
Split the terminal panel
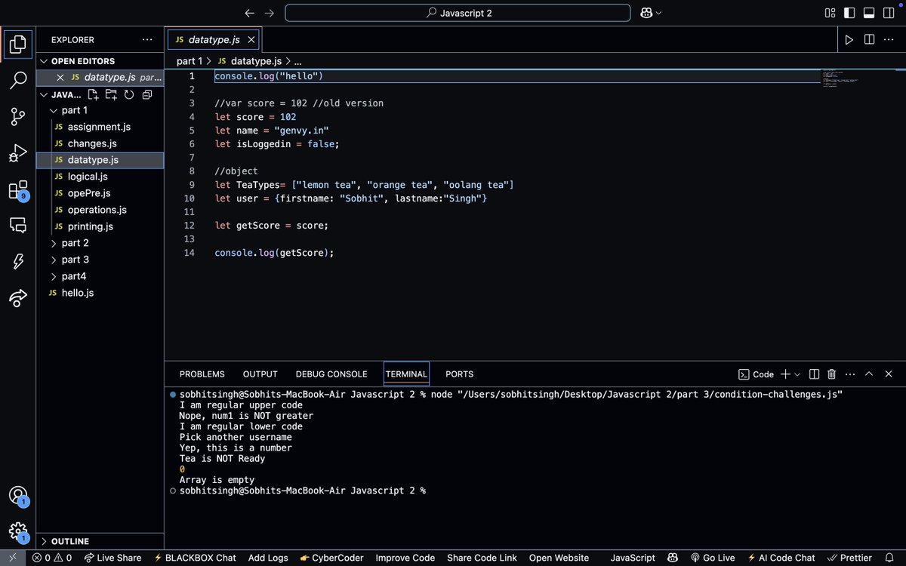[x=814, y=374]
